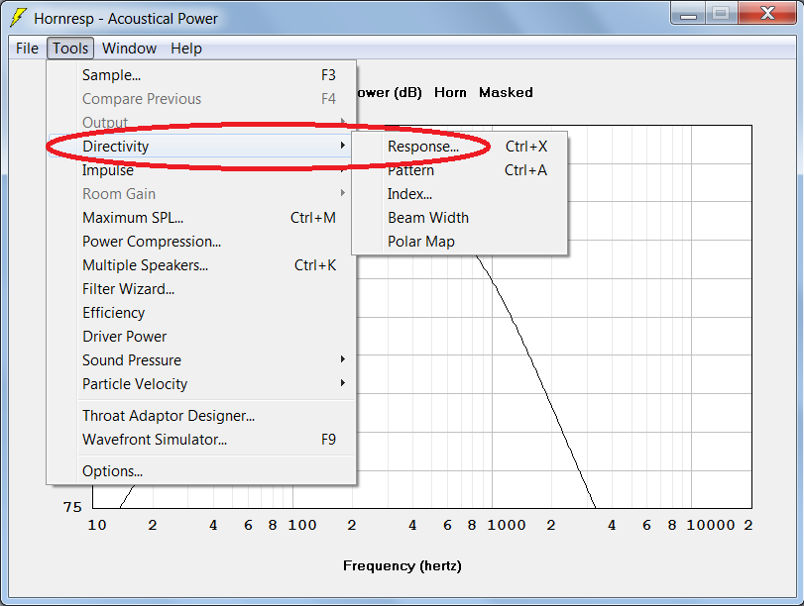The image size is (804, 606).
Task: Choose Directivity Response...
Action: [460, 146]
